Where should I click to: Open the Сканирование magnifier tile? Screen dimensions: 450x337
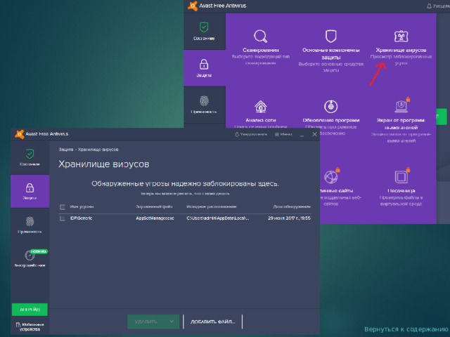click(261, 46)
